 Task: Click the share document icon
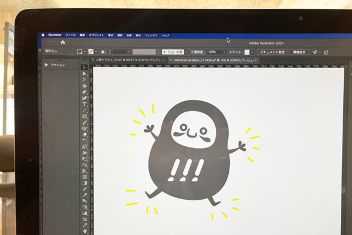click(326, 52)
